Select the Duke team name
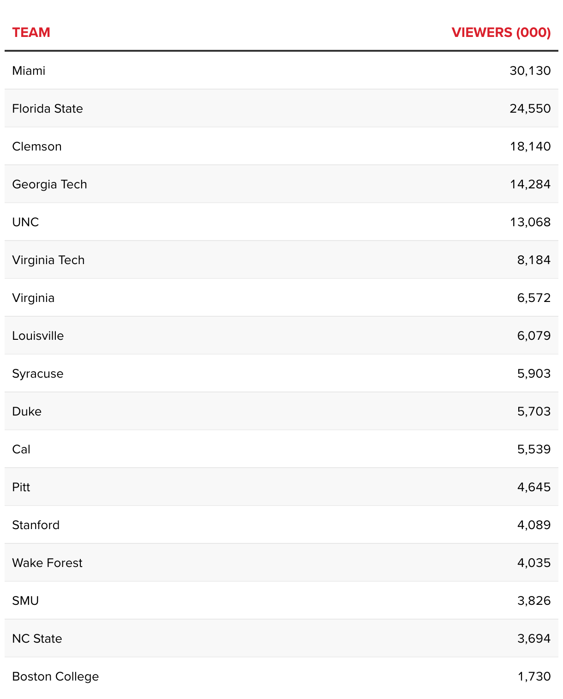The height and width of the screenshot is (699, 563). [x=27, y=411]
